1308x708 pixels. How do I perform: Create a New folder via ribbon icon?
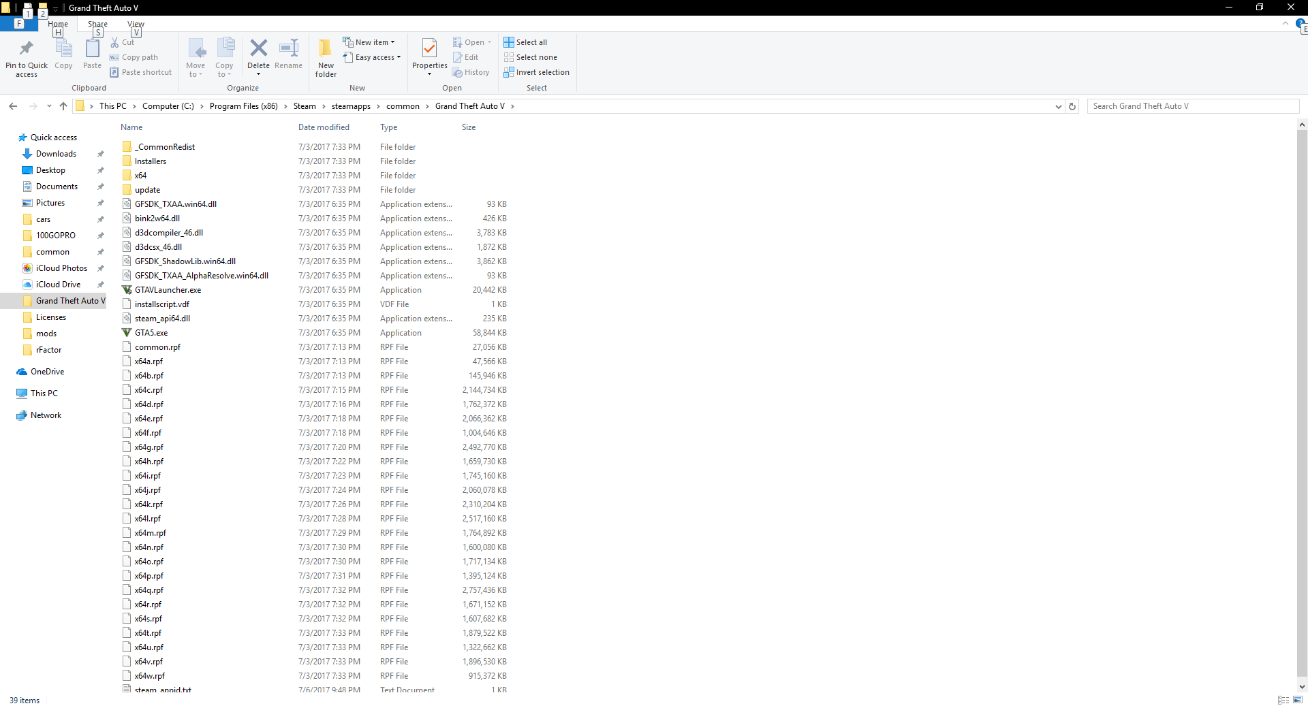pos(326,48)
